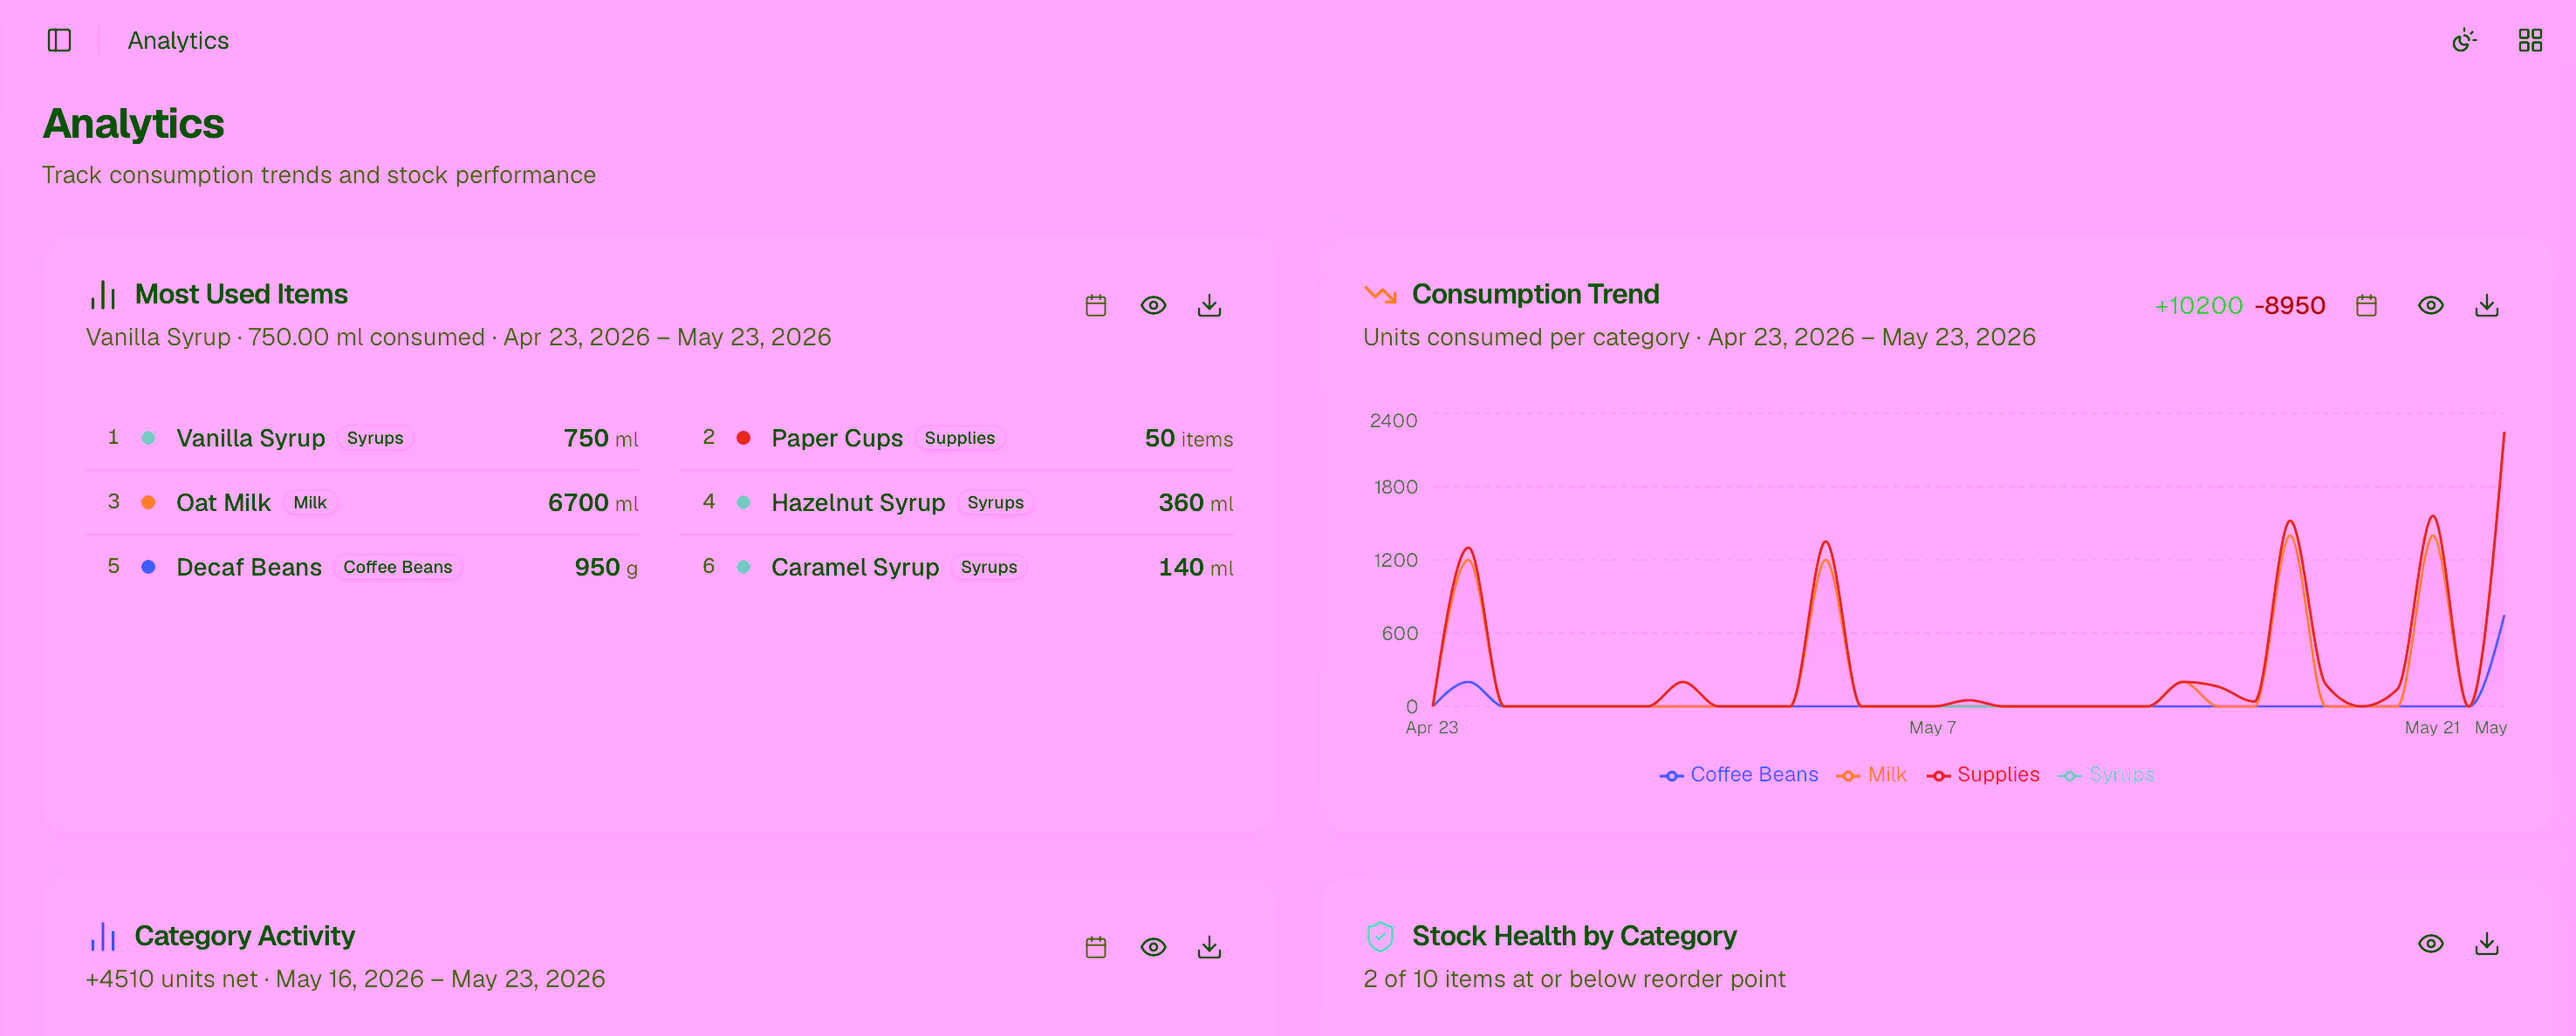Toggle Coffee Beans series in chart legend
Image resolution: width=2576 pixels, height=1036 pixels.
[x=1738, y=774]
